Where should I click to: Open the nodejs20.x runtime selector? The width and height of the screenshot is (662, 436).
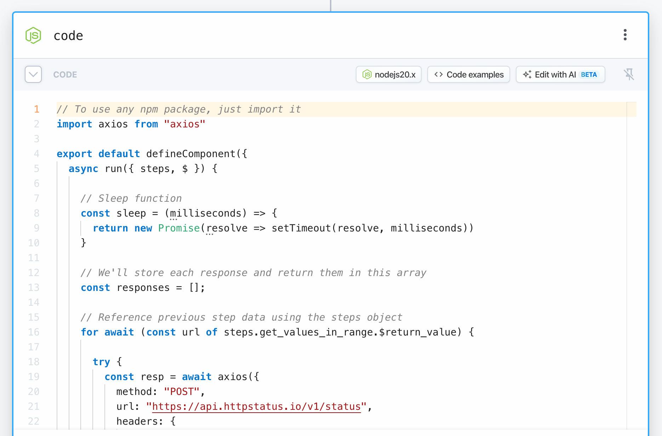pyautogui.click(x=388, y=74)
